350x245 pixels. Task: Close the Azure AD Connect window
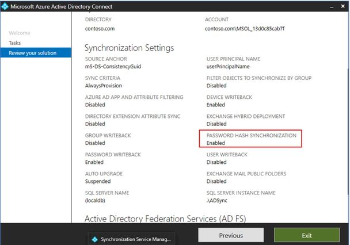(343, 6)
